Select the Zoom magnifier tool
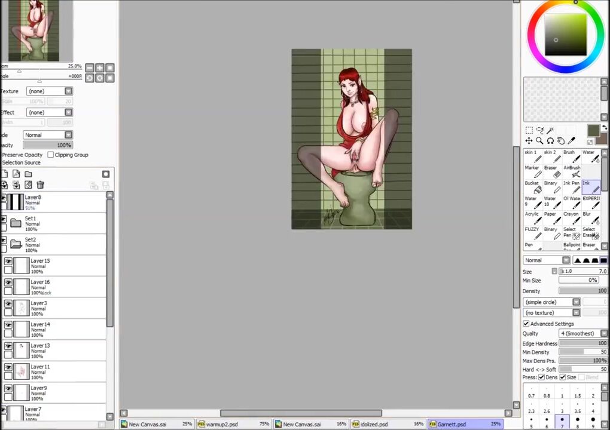 [x=539, y=141]
